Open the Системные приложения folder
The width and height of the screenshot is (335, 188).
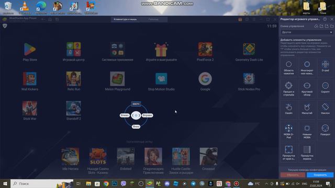click(x=117, y=52)
